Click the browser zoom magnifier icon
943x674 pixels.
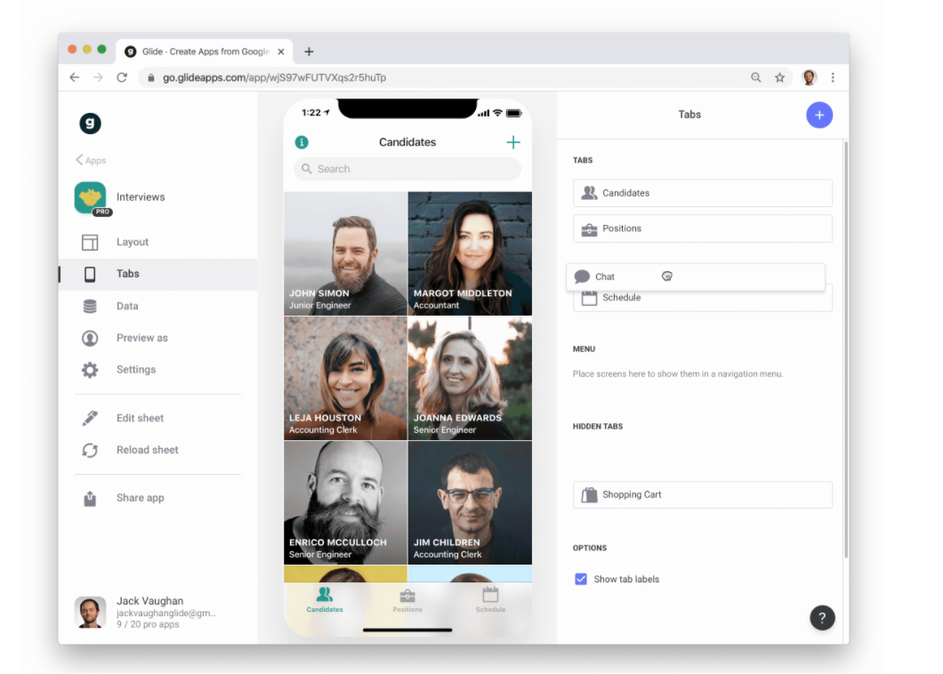[756, 77]
